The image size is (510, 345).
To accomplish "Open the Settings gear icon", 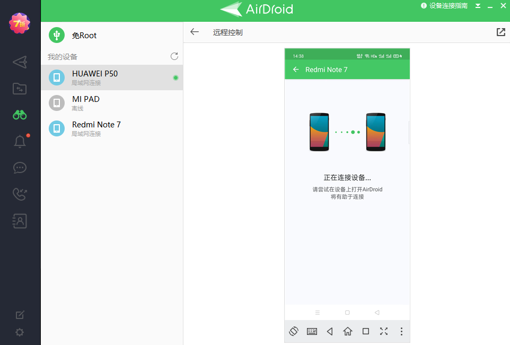I will pyautogui.click(x=20, y=332).
